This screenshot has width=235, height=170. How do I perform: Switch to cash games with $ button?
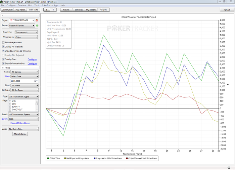[x=47, y=10]
